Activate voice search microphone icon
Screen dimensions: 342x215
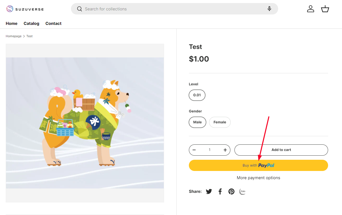pyautogui.click(x=269, y=9)
